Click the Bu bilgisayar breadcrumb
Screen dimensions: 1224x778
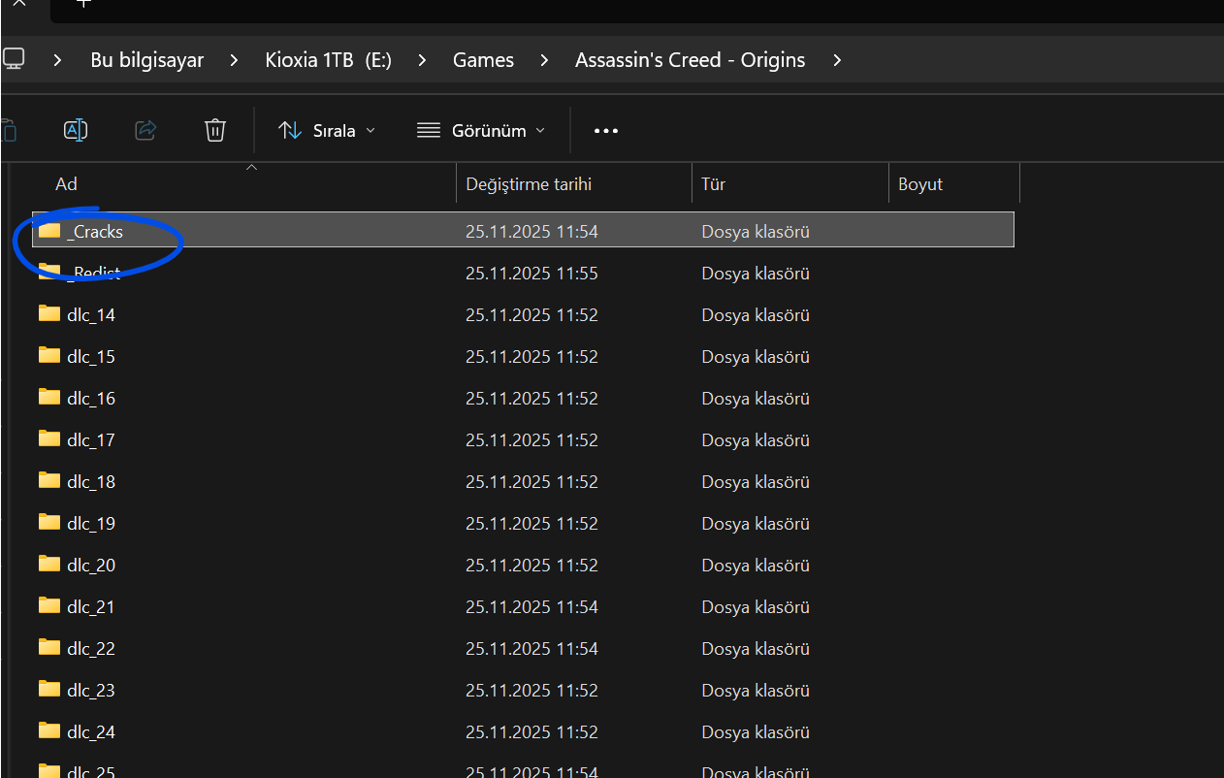tap(147, 60)
